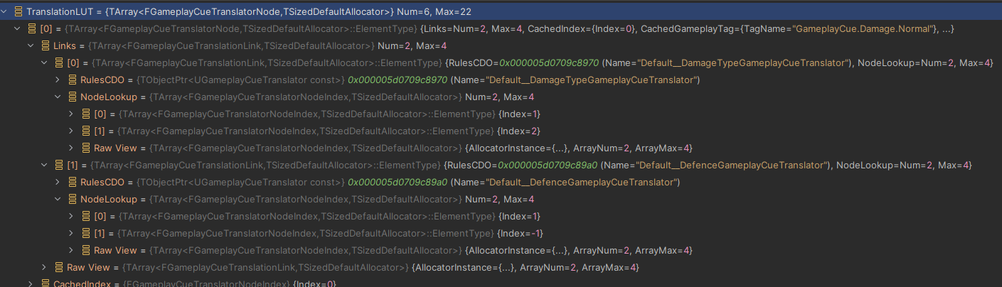Image resolution: width=1002 pixels, height=287 pixels.
Task: Click the struct icon beside TranslationLUT
Action: pyautogui.click(x=18, y=12)
